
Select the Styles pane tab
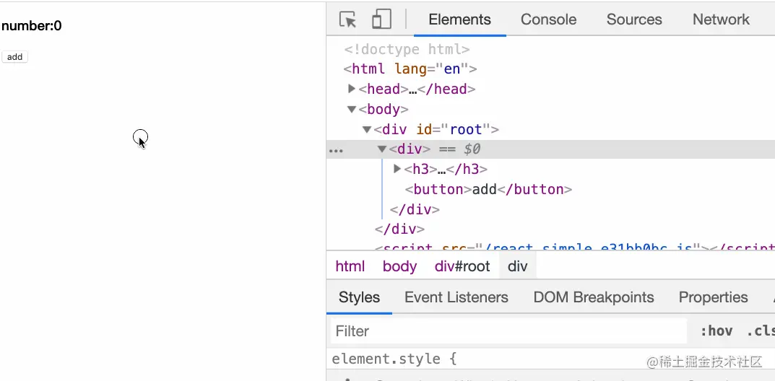[359, 297]
